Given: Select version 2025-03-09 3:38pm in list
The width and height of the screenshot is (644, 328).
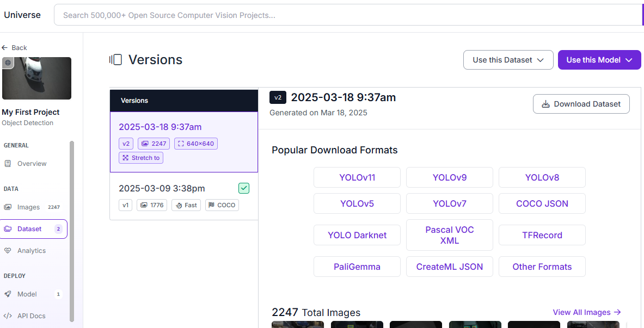Looking at the screenshot, I should coord(184,196).
